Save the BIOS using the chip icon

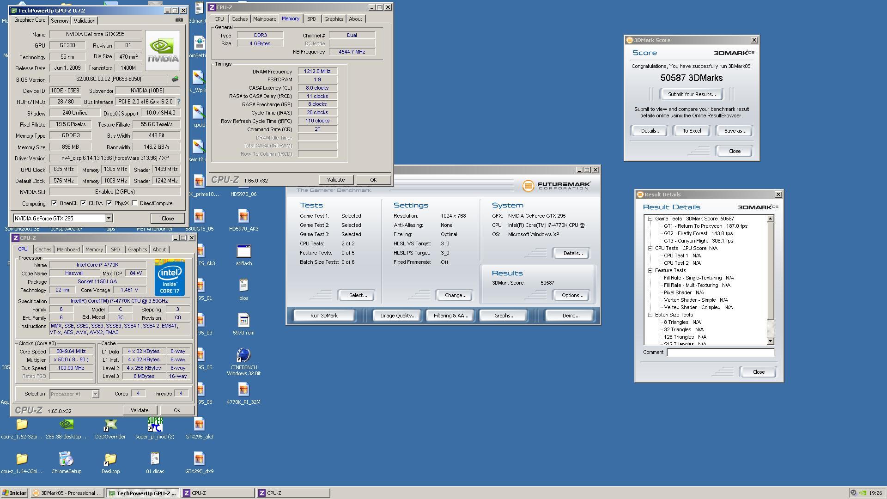(175, 79)
